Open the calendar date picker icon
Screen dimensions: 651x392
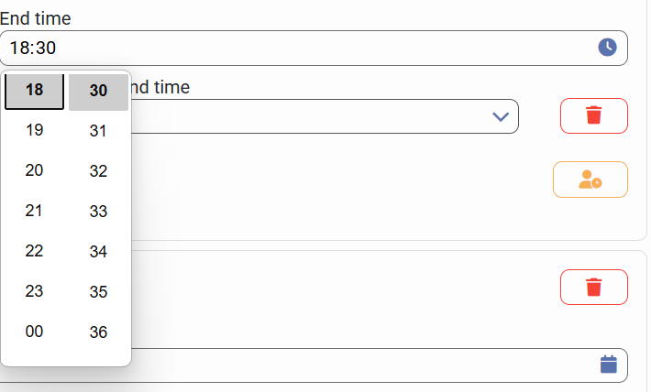[x=608, y=365]
